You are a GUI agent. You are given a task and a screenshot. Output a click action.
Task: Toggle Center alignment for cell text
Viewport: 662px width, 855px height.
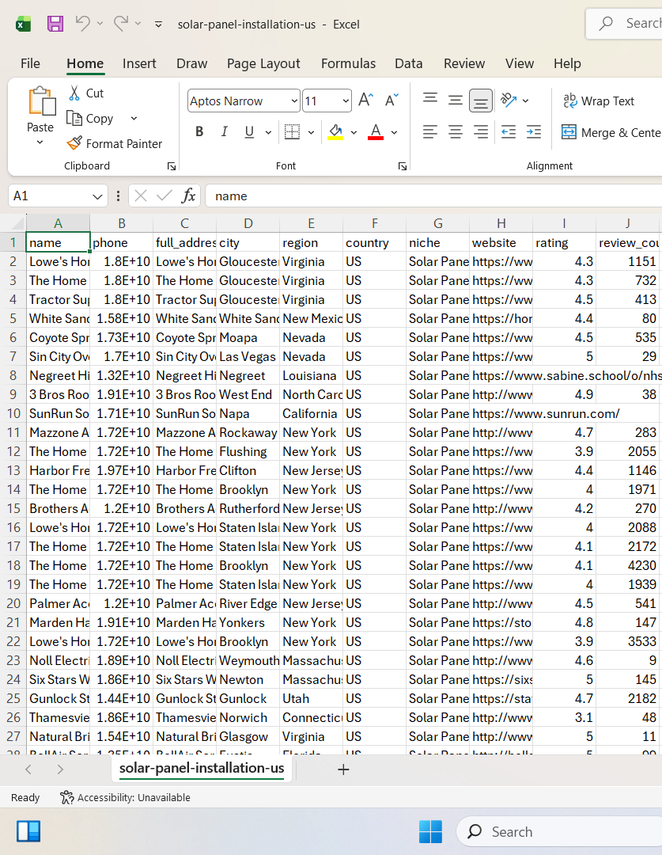pyautogui.click(x=455, y=132)
